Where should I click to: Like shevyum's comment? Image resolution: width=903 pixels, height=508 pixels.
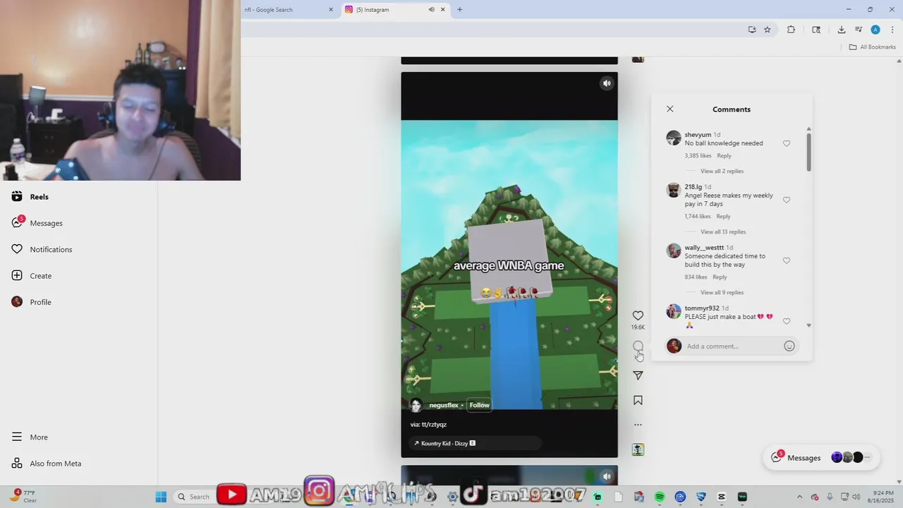(787, 143)
